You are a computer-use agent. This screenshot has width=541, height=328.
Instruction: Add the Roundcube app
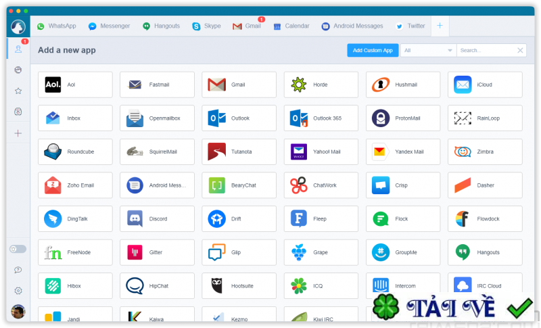click(x=75, y=151)
